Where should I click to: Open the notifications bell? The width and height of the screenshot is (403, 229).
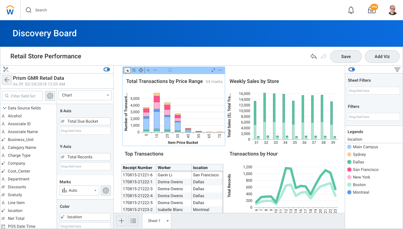tap(351, 10)
